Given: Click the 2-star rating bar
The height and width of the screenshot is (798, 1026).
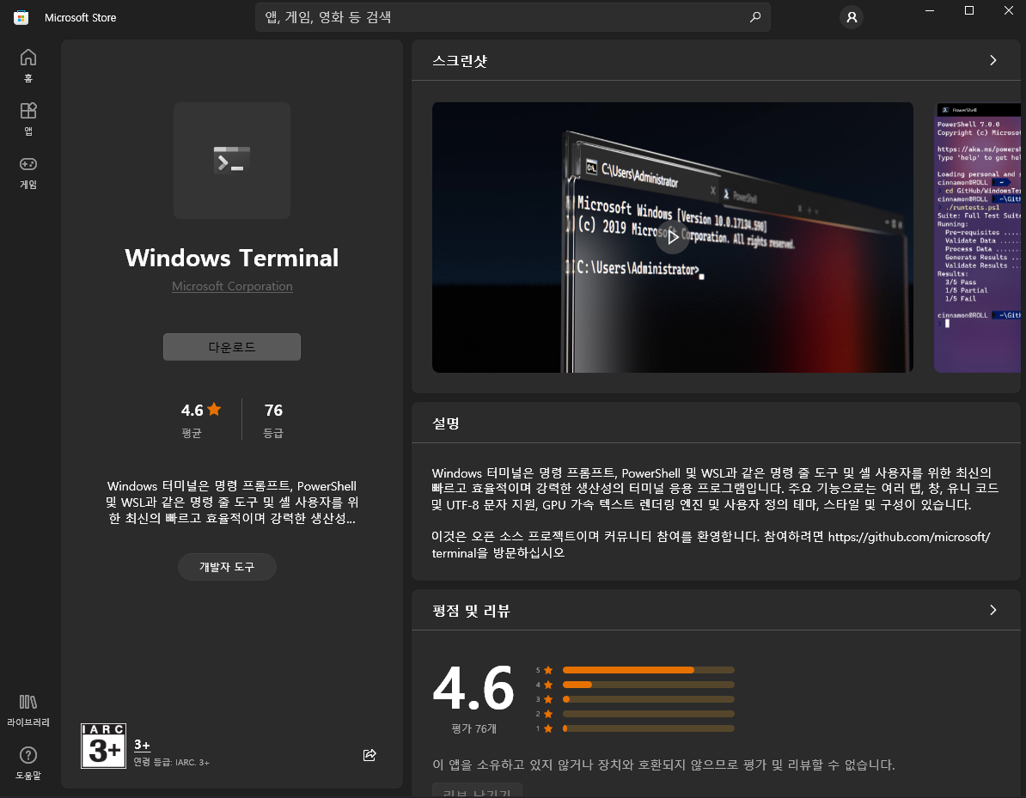Looking at the screenshot, I should coord(649,715).
